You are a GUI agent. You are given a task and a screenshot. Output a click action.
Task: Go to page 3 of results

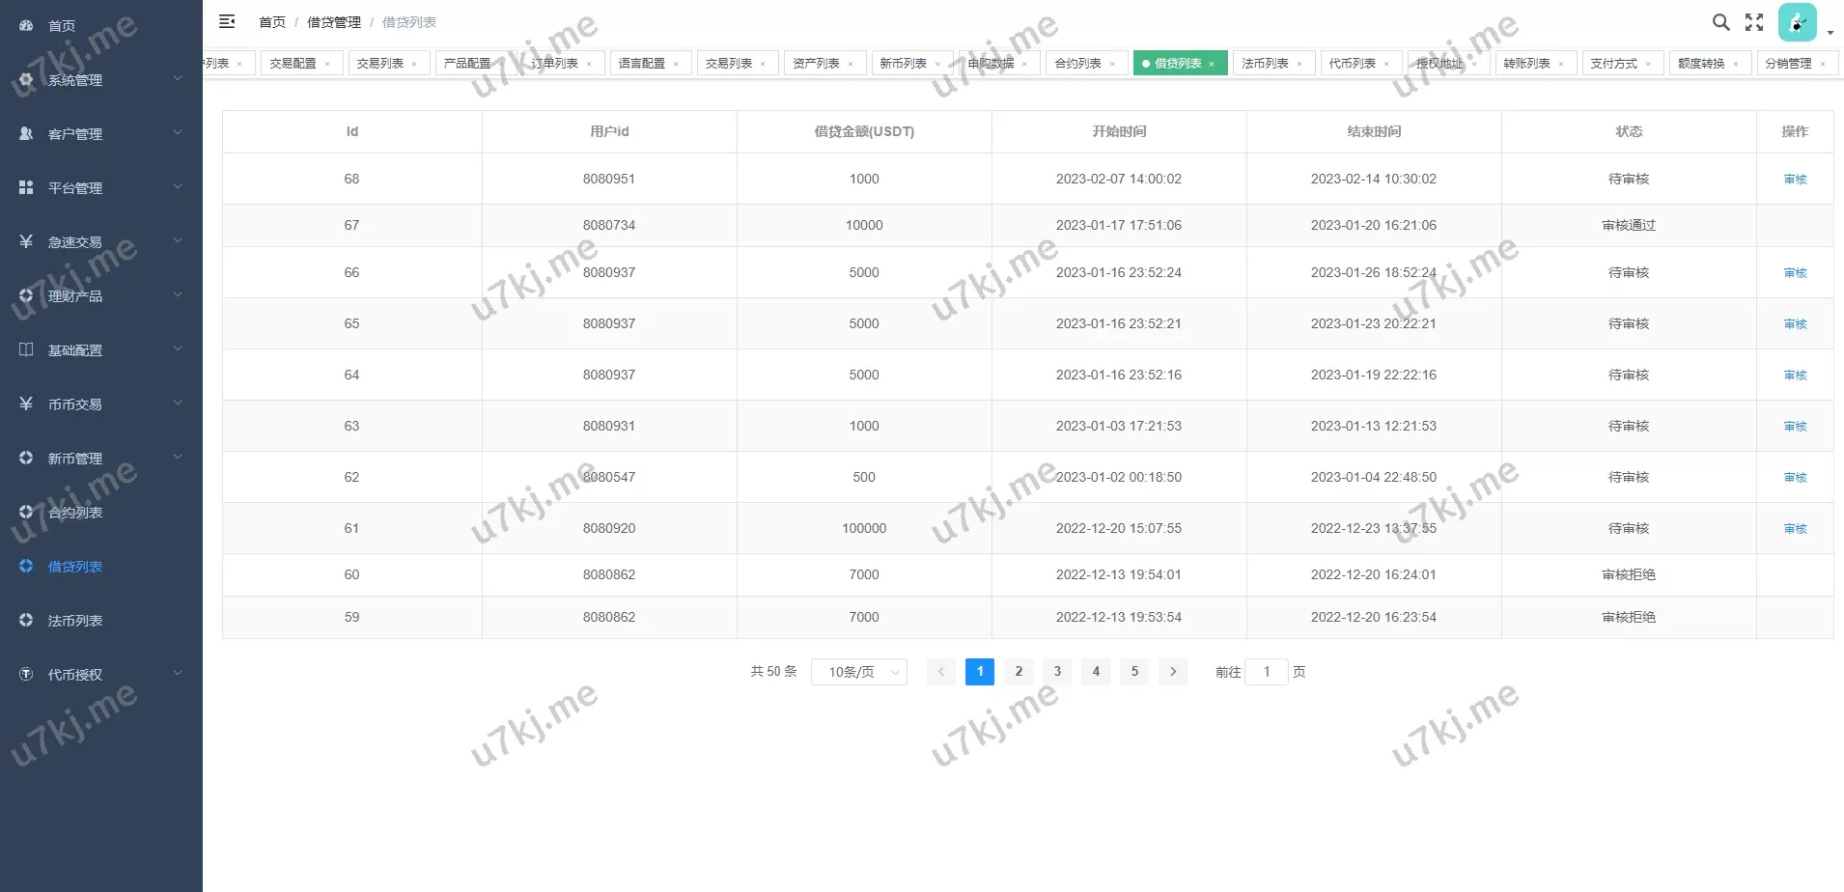pos(1057,672)
